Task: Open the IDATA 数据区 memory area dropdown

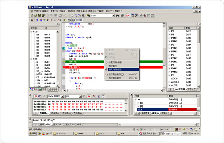Action: coord(62,96)
